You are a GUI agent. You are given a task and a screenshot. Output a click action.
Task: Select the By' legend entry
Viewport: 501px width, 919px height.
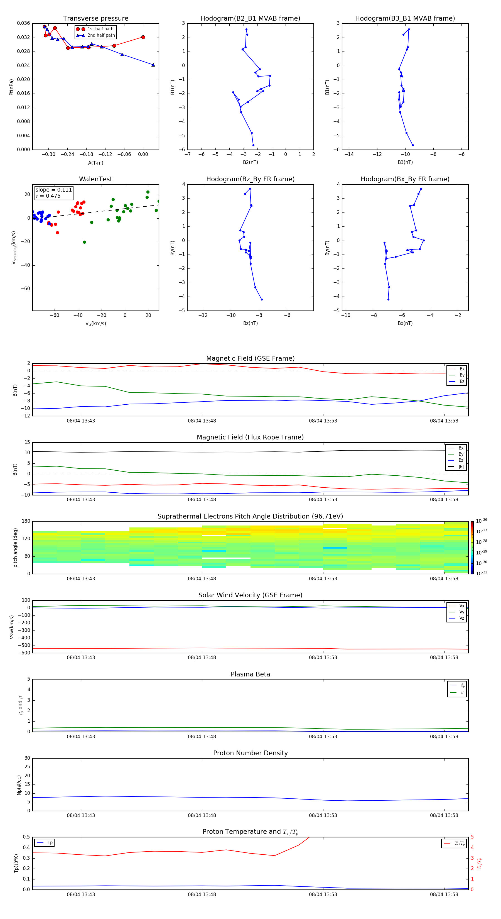[x=456, y=454]
